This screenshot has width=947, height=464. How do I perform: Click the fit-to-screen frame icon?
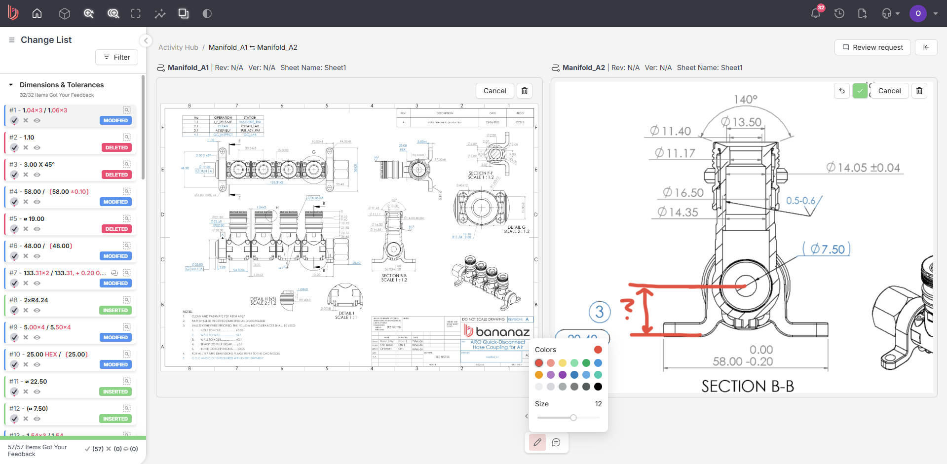coord(136,13)
